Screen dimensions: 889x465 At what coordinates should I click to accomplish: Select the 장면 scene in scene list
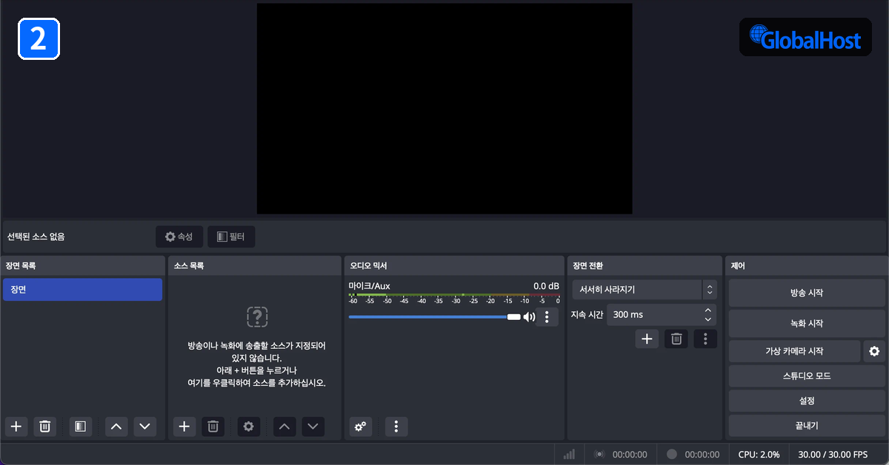point(82,290)
